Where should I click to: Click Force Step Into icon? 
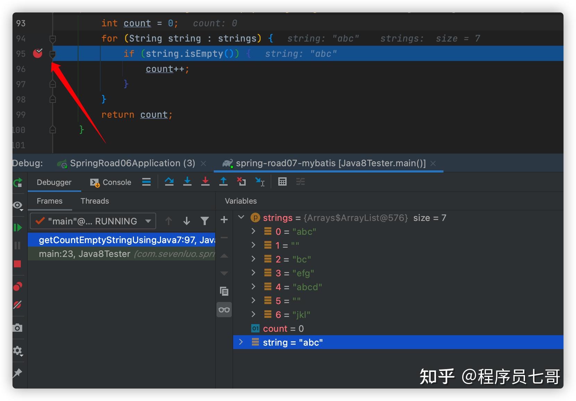click(205, 182)
